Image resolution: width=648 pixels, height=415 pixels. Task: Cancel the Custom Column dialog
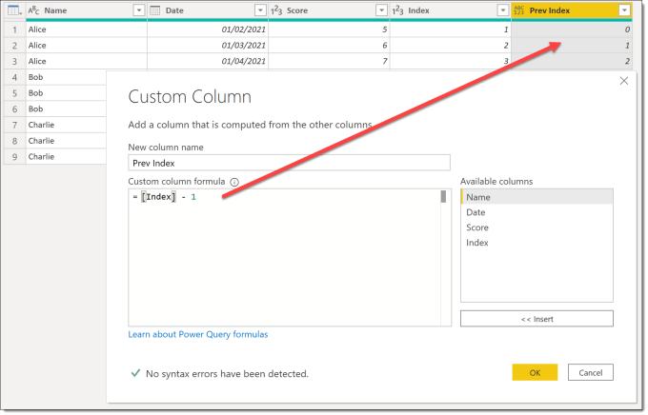[591, 372]
